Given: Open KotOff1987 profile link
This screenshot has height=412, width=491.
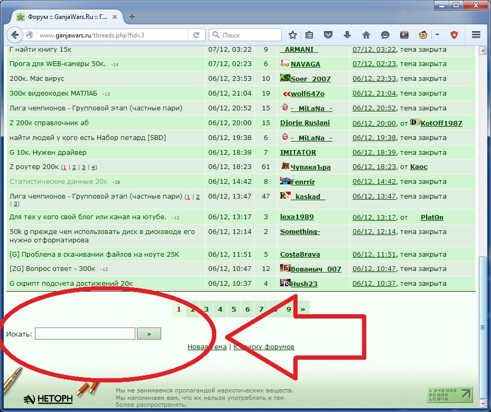Looking at the screenshot, I should [441, 123].
